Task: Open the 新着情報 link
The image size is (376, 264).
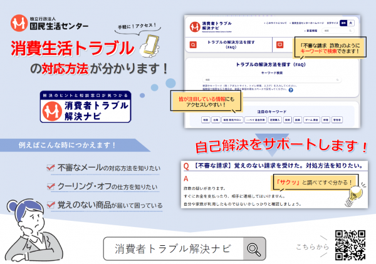Action: click(x=311, y=31)
